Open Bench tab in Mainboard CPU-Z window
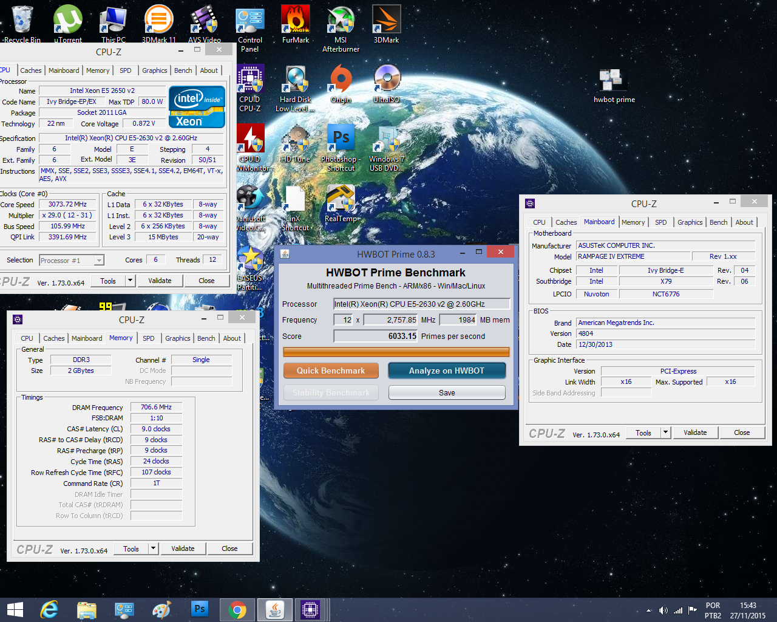Image resolution: width=777 pixels, height=622 pixels. 718,222
